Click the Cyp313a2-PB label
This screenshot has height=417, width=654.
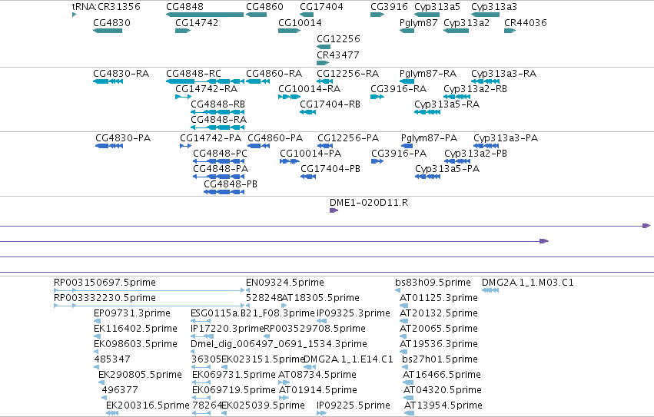476,154
